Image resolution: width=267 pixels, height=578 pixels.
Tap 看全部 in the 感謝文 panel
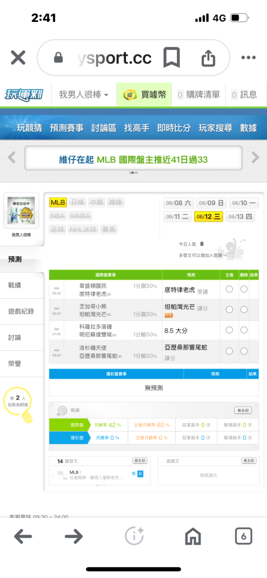(249, 461)
